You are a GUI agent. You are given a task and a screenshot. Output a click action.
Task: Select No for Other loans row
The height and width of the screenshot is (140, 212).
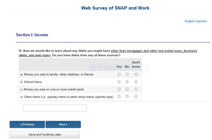pyautogui.click(x=127, y=97)
